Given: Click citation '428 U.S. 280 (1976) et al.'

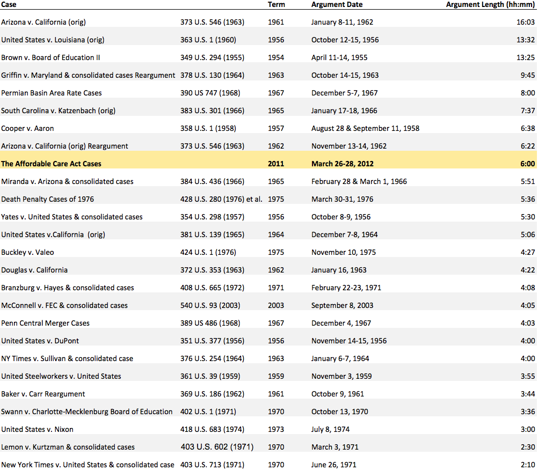Looking at the screenshot, I should 221,199.
